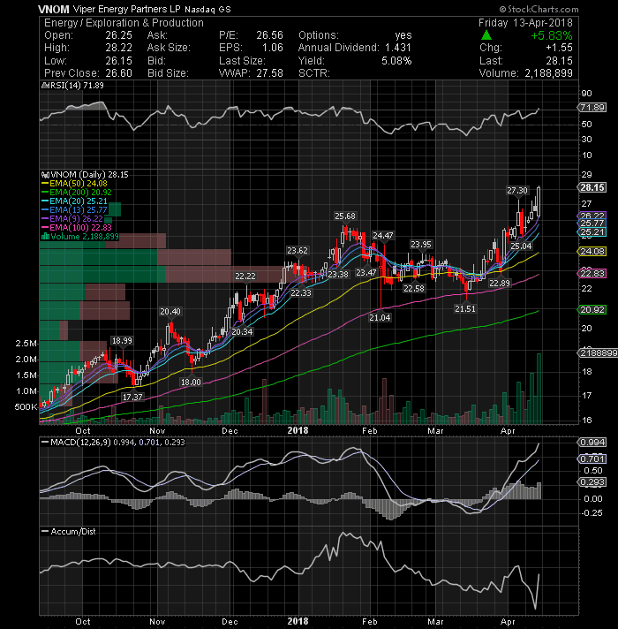Click the 23.62 price label
Viewport: 618px width, 629px height.
coord(298,251)
